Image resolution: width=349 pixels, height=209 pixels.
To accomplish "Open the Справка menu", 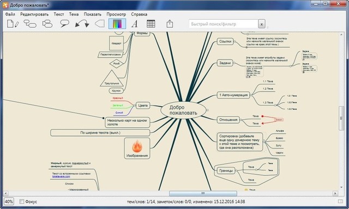I will 139,14.
